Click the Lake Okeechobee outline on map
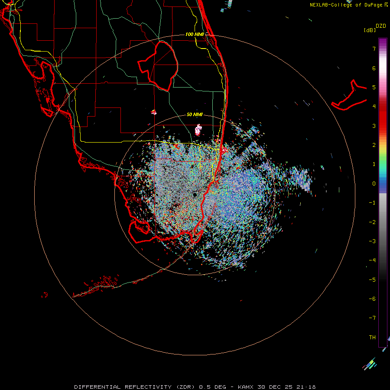 click(158, 66)
